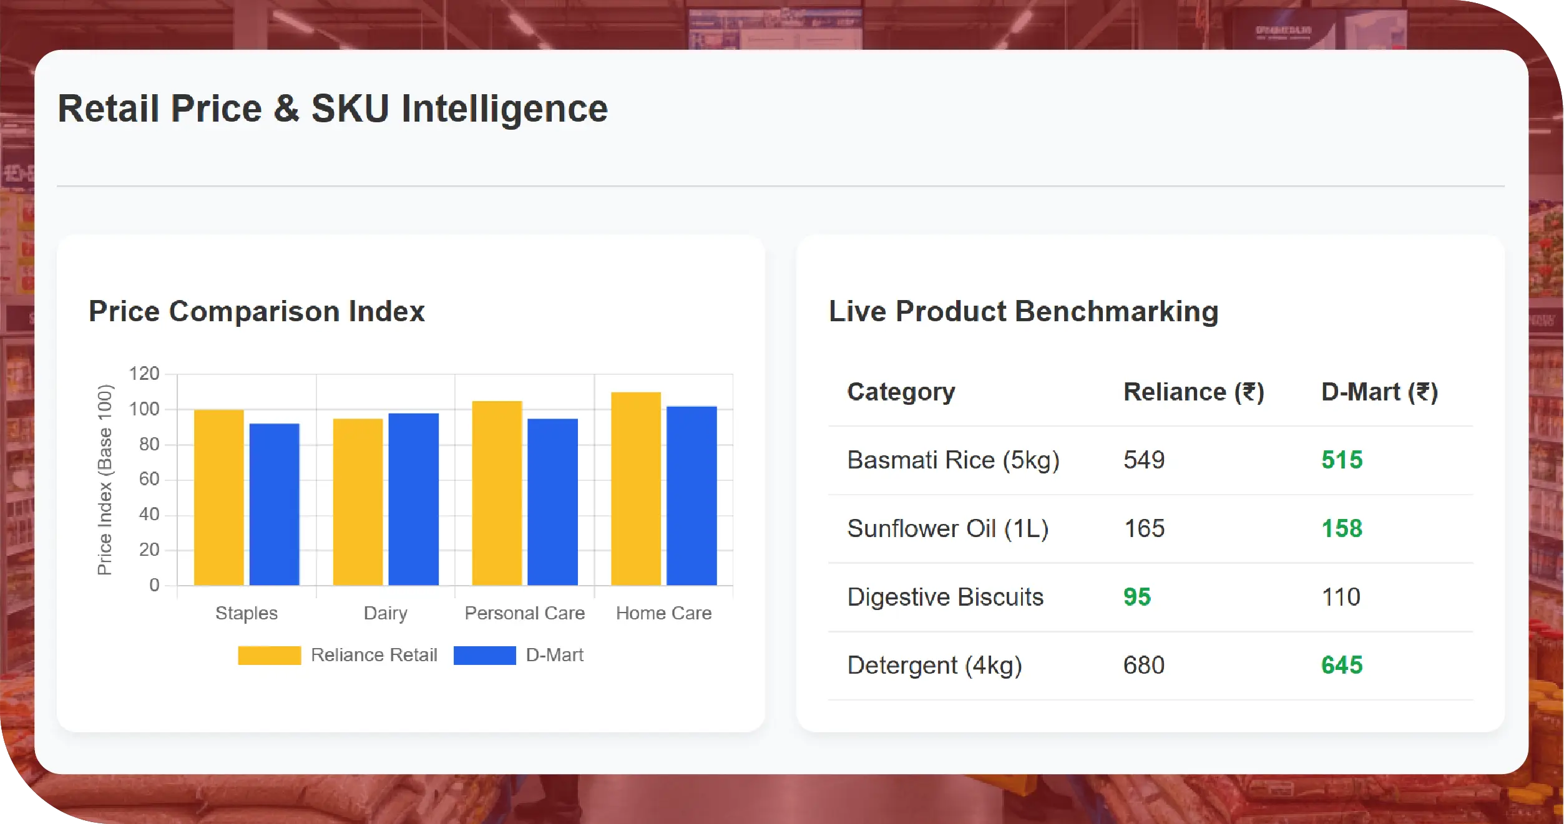Viewport: 1564px width, 824px height.
Task: Click the blue Staples bar
Action: [274, 504]
